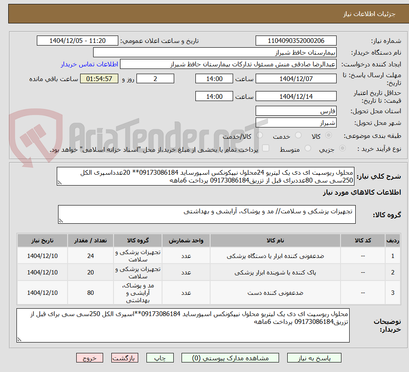The height and width of the screenshot is (372, 409).
Task: Click the واحد شمارش column header
Action: click(186, 241)
